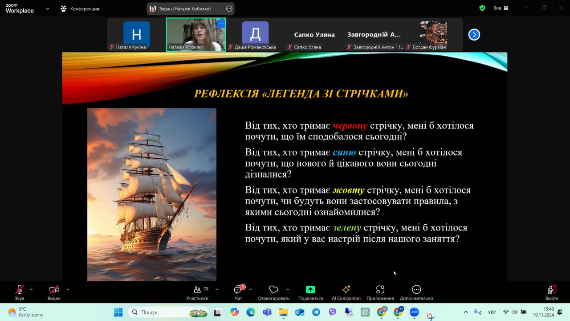
Task: Turn on camera with the Видео button
Action: click(x=54, y=290)
